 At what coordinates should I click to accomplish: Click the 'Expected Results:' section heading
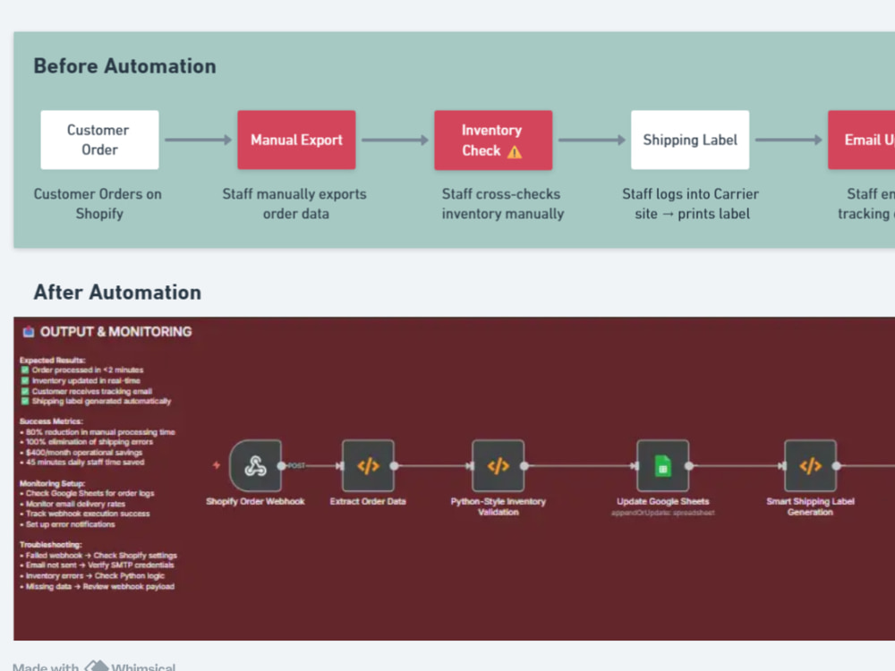pos(53,360)
